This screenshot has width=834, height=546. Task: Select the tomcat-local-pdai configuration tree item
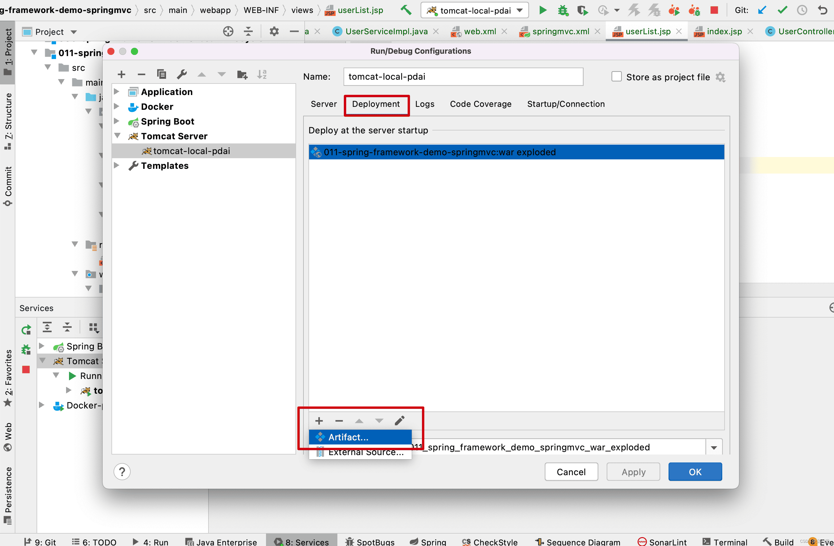[191, 151]
